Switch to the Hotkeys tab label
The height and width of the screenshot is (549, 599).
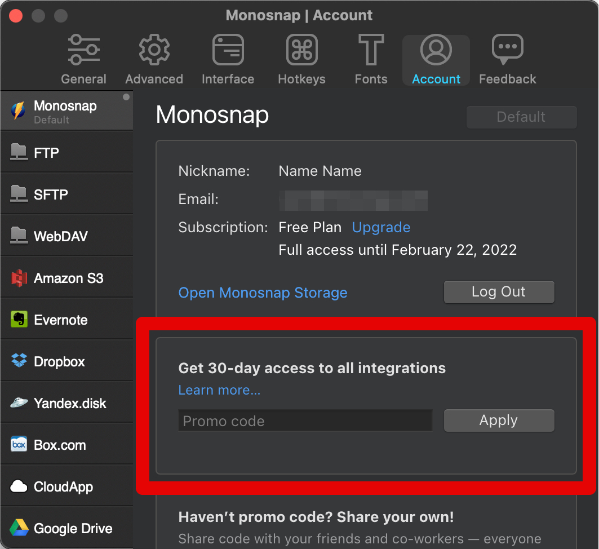pyautogui.click(x=302, y=79)
